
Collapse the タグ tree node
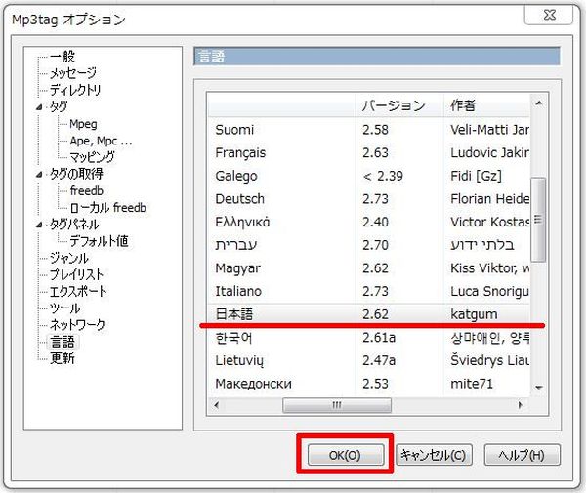[39, 107]
